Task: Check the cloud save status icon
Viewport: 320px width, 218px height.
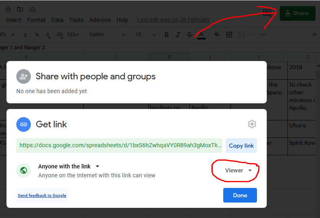Action: click(33, 10)
